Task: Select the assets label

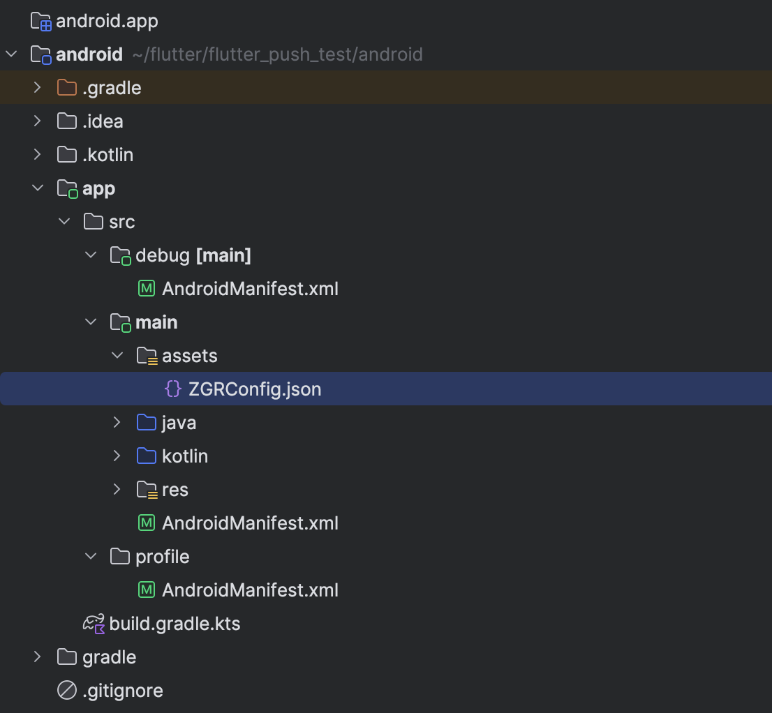Action: [x=190, y=356]
